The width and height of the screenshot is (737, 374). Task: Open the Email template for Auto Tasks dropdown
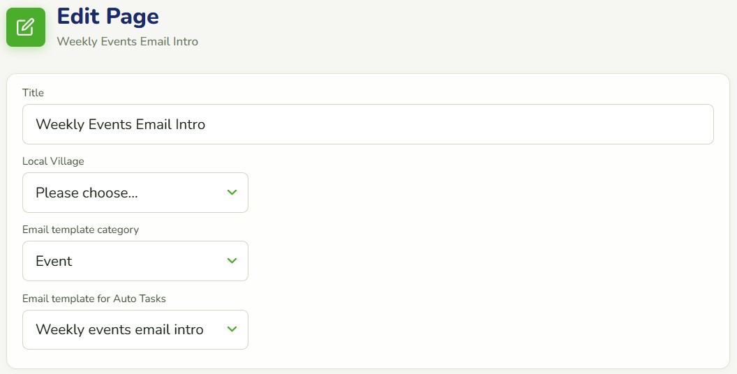pos(135,329)
